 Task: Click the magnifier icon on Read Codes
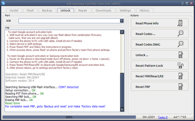(181, 34)
